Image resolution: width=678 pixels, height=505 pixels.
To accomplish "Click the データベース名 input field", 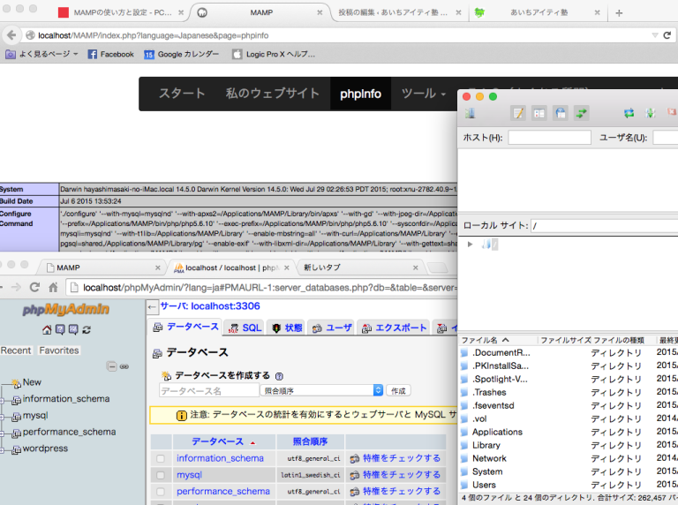I will tap(209, 390).
